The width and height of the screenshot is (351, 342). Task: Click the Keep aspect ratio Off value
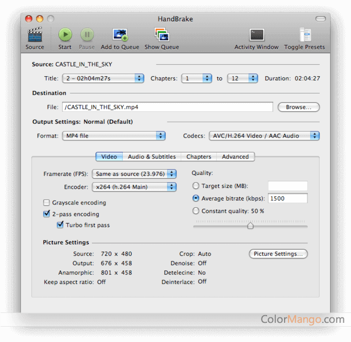click(101, 282)
